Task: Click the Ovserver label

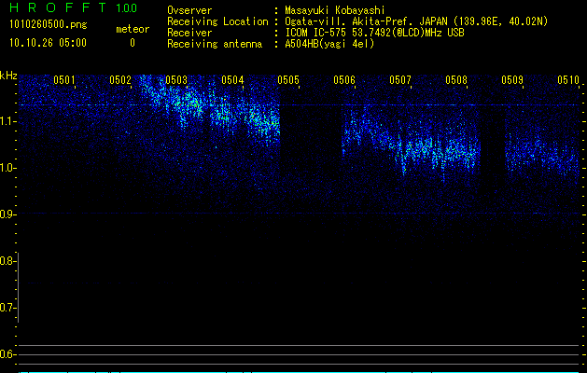Action: tap(189, 10)
